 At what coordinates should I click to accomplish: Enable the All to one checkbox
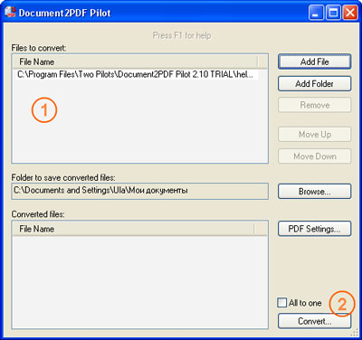click(x=281, y=302)
